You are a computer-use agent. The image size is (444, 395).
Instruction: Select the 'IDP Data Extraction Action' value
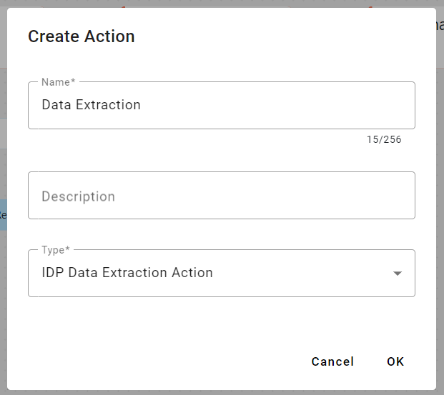pyautogui.click(x=127, y=273)
